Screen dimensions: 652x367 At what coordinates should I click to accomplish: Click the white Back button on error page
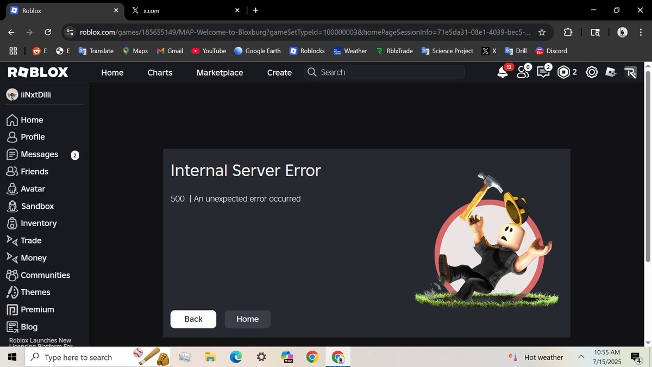(x=193, y=319)
